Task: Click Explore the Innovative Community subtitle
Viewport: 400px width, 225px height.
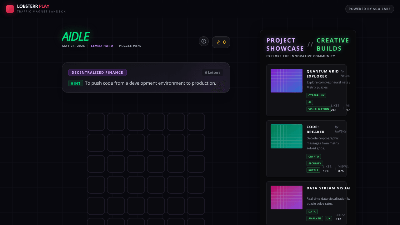Action: tap(301, 56)
